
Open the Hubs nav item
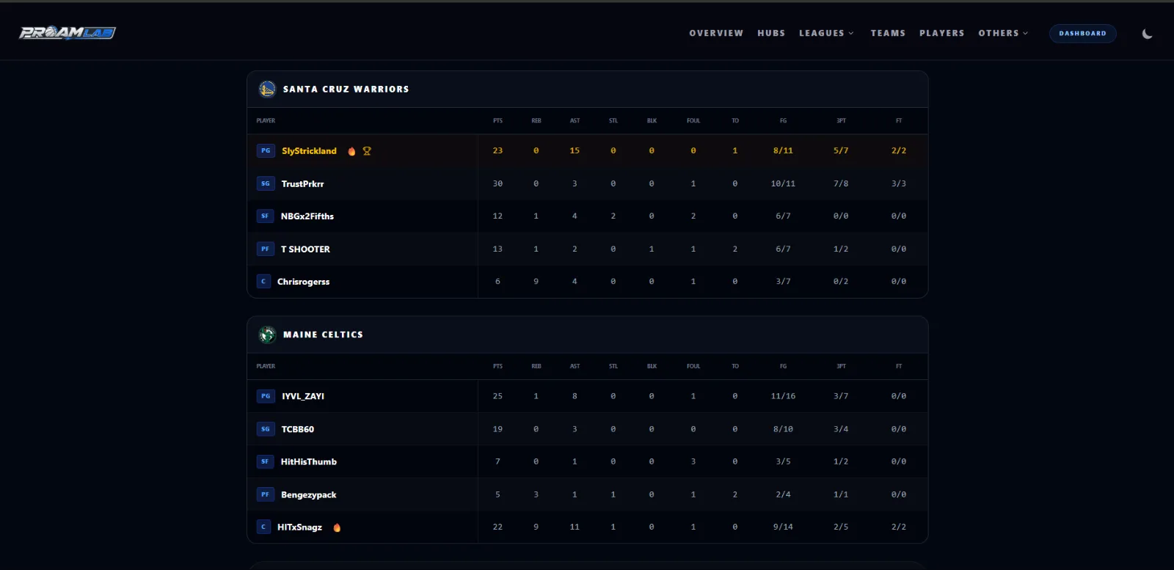tap(771, 33)
